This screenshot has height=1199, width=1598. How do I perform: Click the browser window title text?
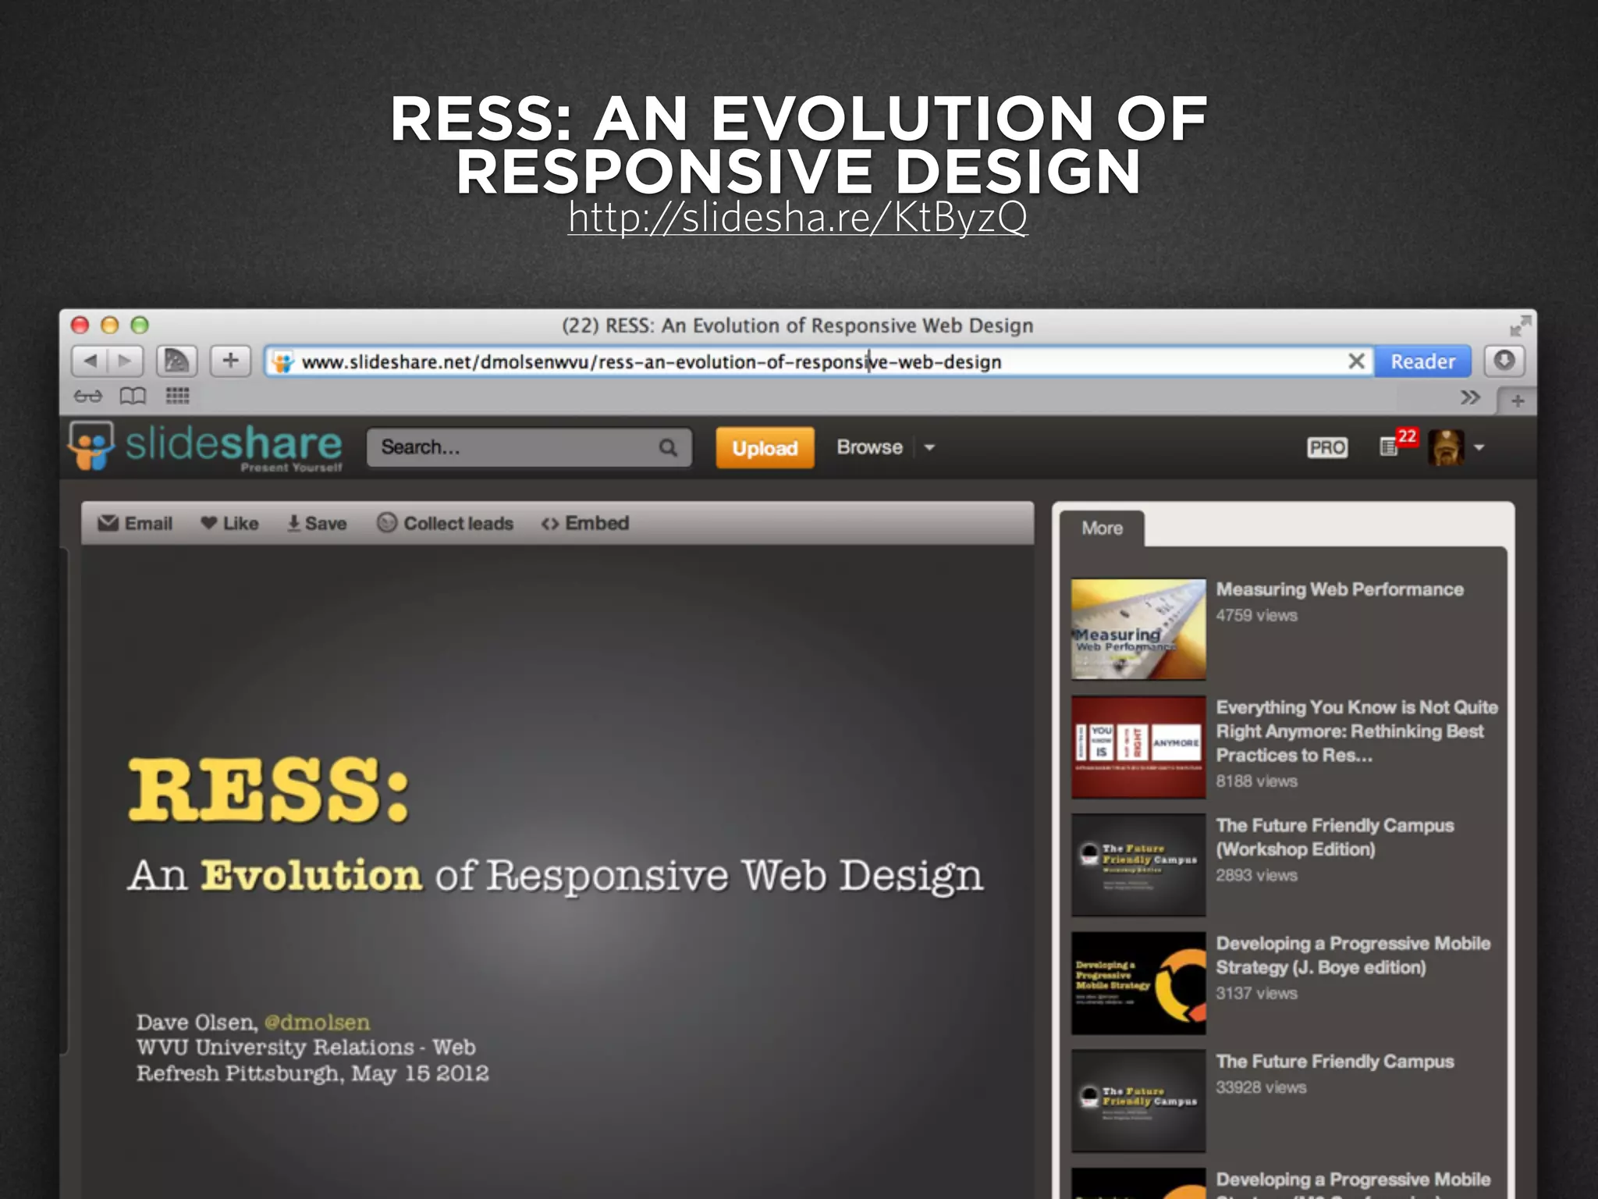(x=797, y=326)
